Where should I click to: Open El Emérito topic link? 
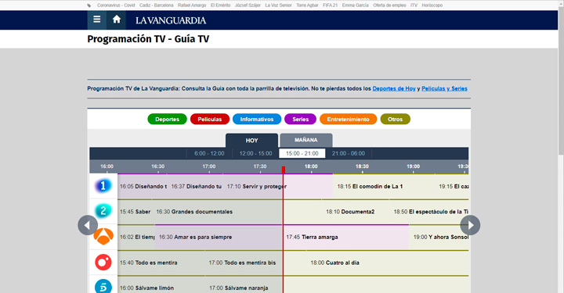(220, 5)
